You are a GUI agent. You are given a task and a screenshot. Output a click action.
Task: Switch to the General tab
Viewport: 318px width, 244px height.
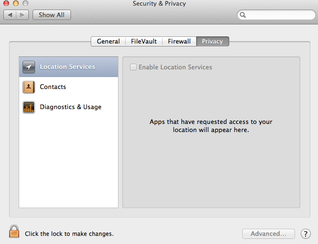click(x=108, y=42)
